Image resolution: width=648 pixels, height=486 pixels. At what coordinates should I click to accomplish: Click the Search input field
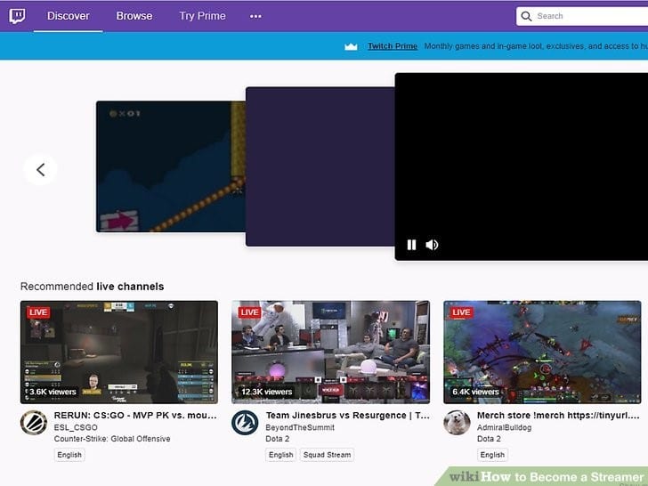pyautogui.click(x=587, y=16)
